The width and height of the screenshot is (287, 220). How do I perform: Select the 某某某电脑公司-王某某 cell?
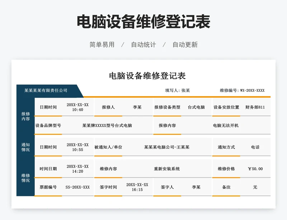pyautogui.click(x=167, y=147)
